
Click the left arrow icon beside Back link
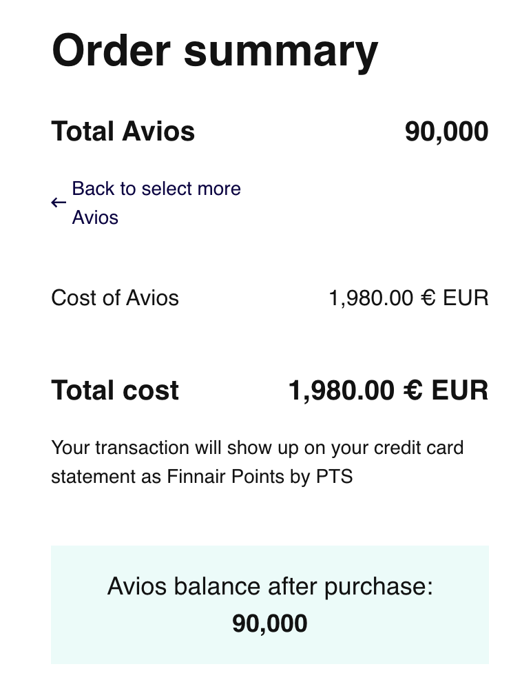tap(59, 203)
